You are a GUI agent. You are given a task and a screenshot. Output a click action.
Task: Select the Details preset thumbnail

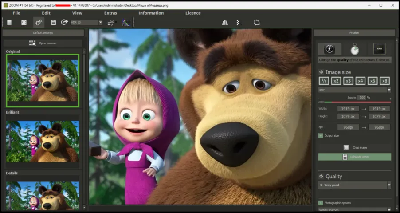click(43, 194)
